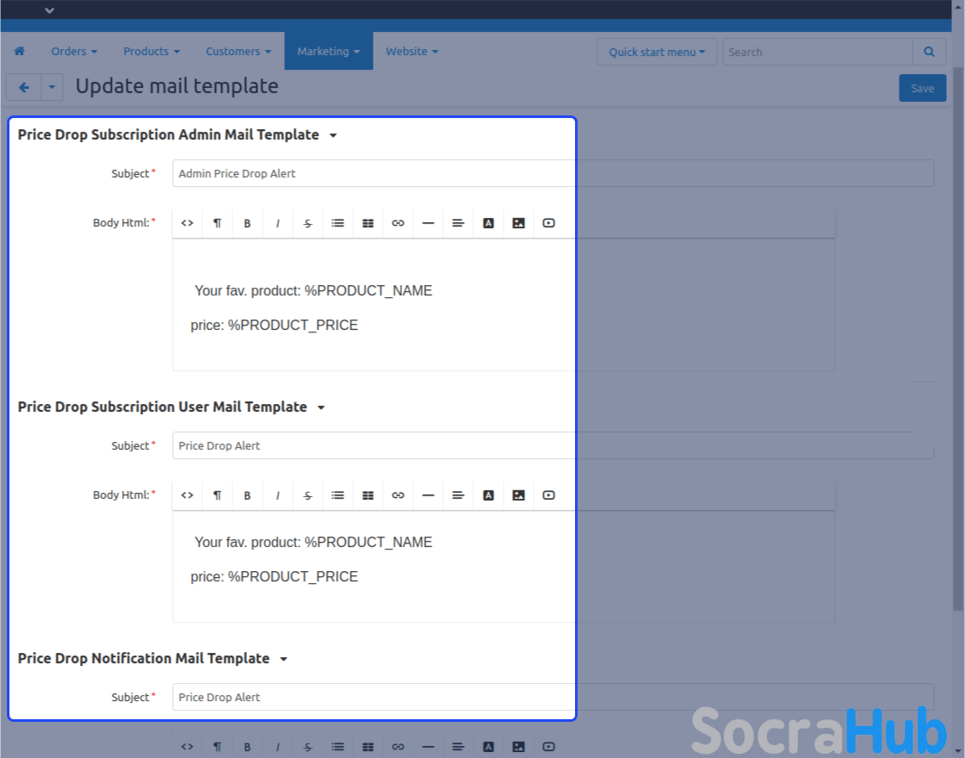Open the Quick start menu dropdown
The image size is (965, 758).
(x=657, y=52)
